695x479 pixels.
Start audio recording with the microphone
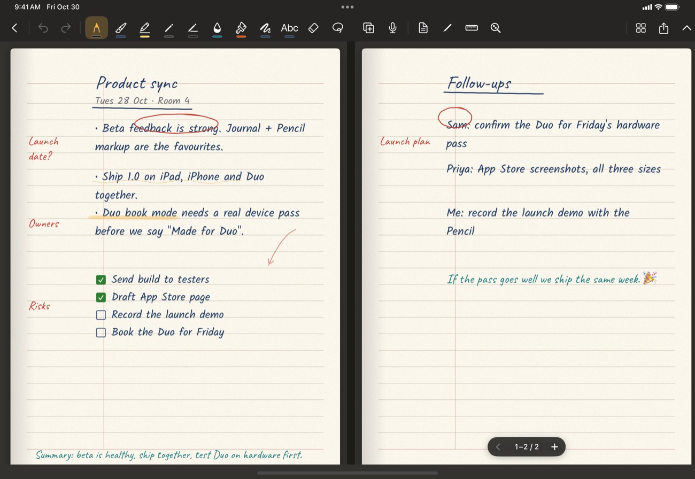pyautogui.click(x=393, y=28)
